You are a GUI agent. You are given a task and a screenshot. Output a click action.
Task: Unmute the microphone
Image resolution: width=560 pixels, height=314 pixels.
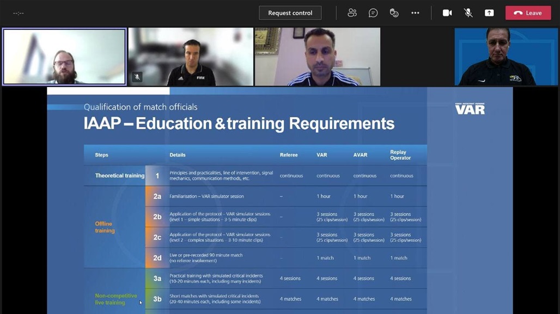468,13
